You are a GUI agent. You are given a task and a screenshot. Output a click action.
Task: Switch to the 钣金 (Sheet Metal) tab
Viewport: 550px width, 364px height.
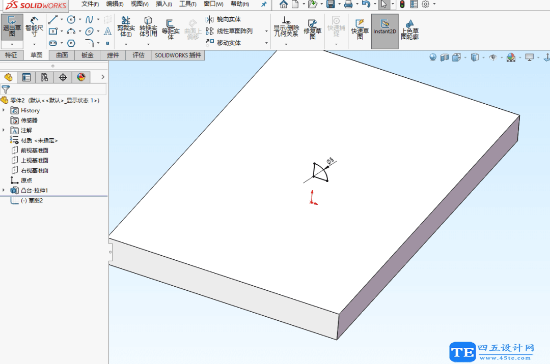click(x=87, y=55)
